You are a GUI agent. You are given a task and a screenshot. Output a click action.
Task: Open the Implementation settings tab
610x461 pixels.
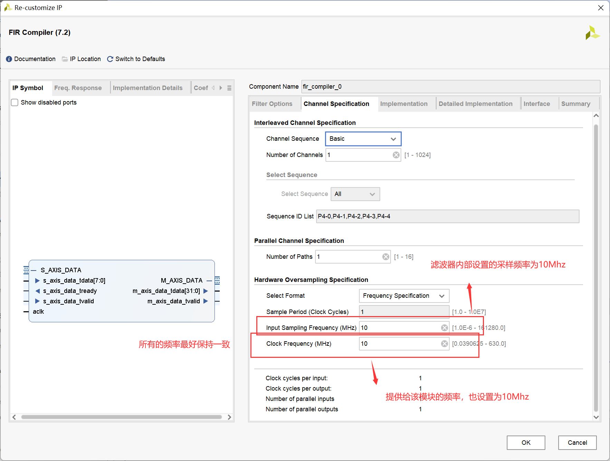(404, 104)
